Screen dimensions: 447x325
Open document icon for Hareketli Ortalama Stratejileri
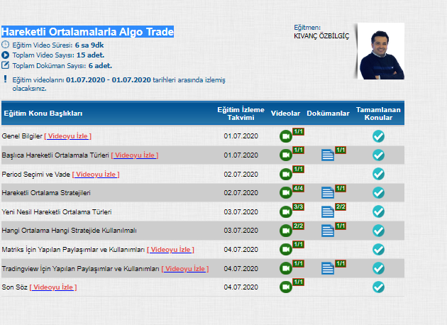328,193
